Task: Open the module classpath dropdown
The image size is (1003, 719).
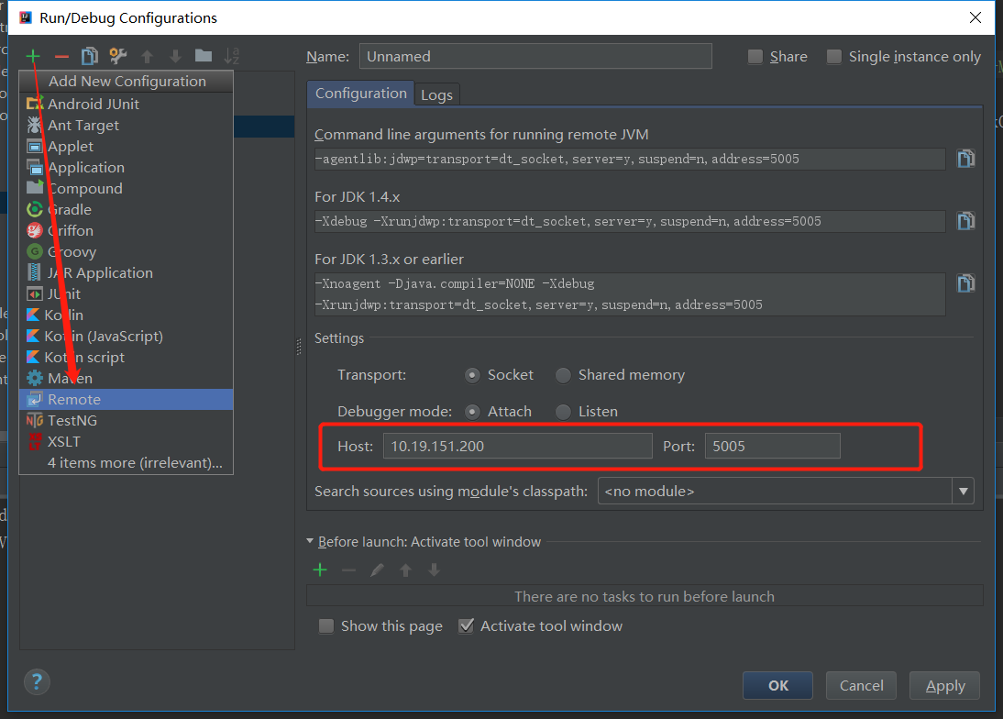Action: 963,491
